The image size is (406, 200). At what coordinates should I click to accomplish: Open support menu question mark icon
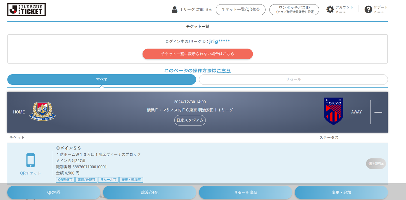368,10
